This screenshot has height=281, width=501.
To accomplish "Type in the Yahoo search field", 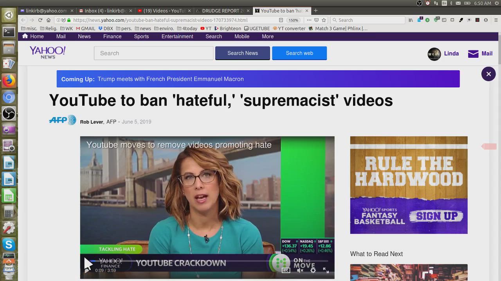I will tap(153, 53).
